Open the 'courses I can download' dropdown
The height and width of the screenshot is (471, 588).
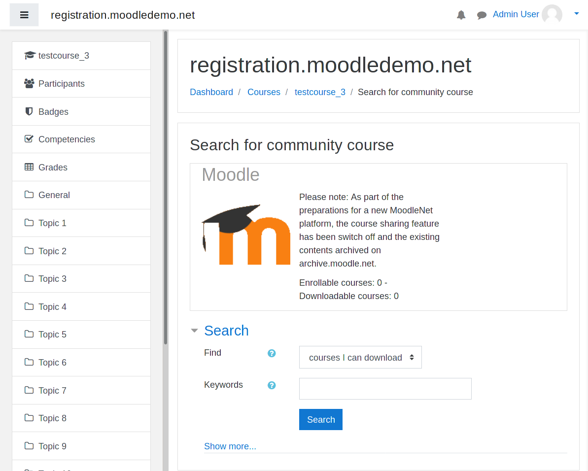coord(360,358)
